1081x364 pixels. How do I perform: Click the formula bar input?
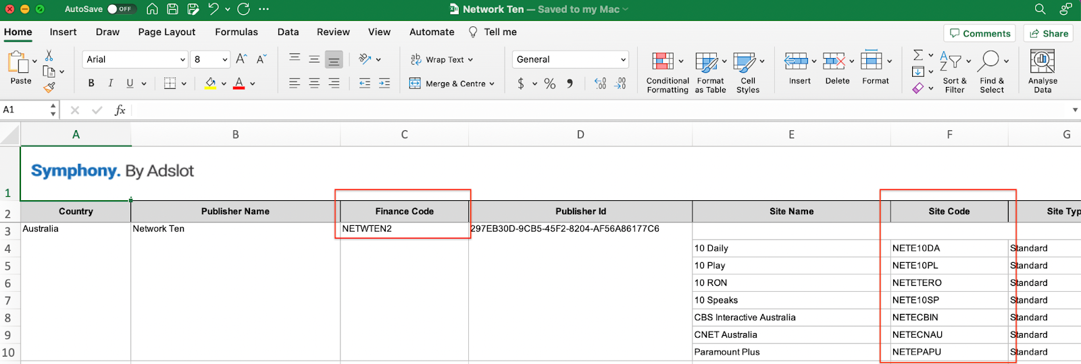601,110
